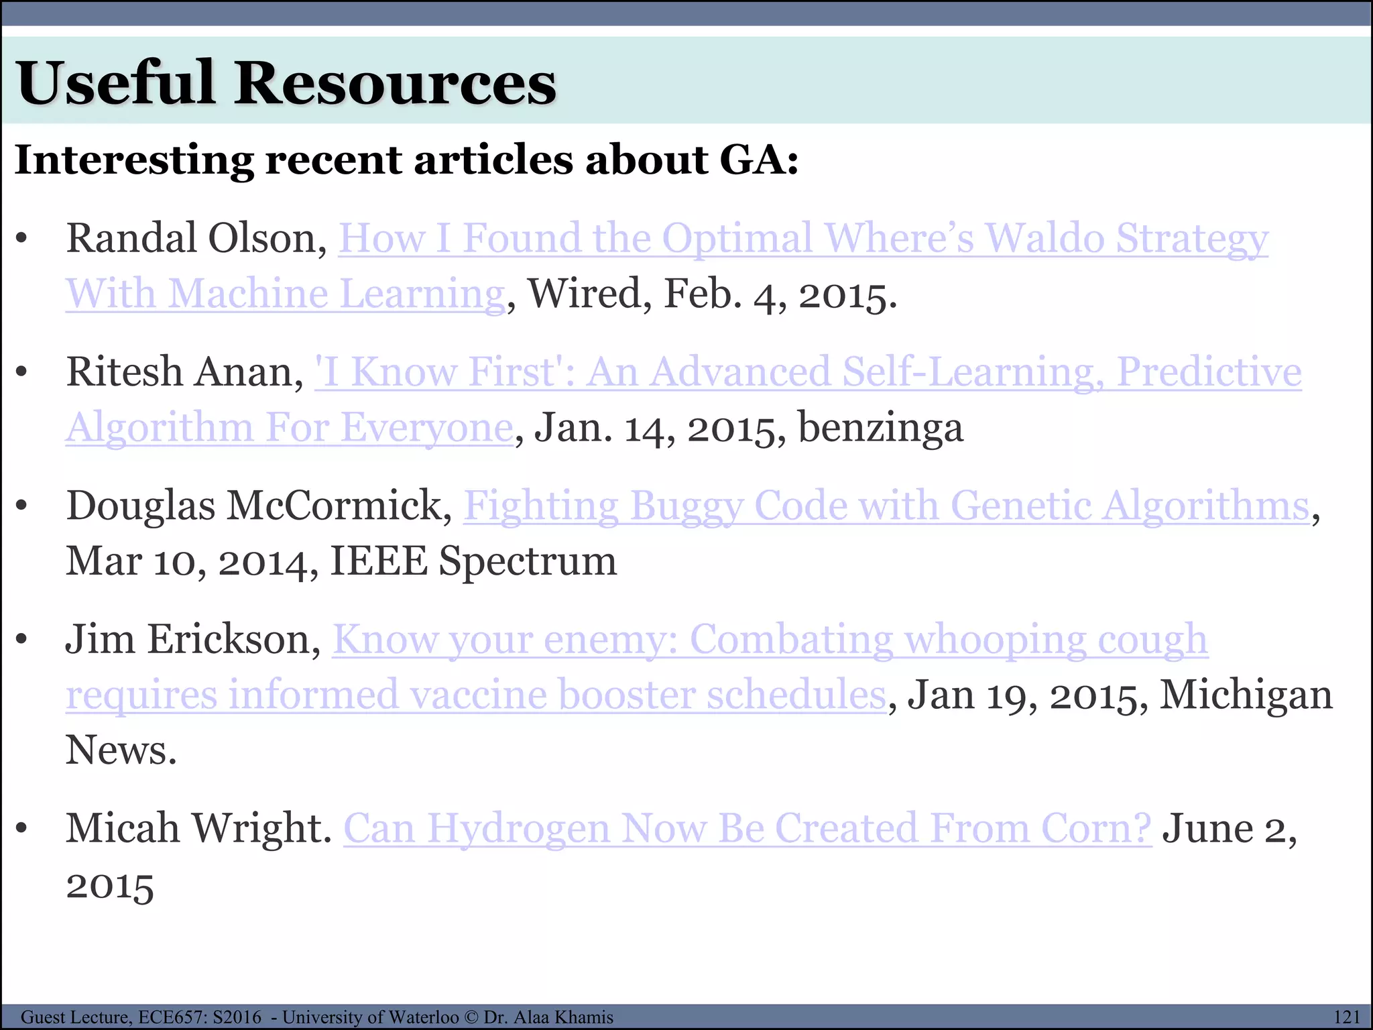This screenshot has width=1373, height=1030.
Task: Open Fighting Buggy Code with Genetic Algorithms
Action: [886, 506]
